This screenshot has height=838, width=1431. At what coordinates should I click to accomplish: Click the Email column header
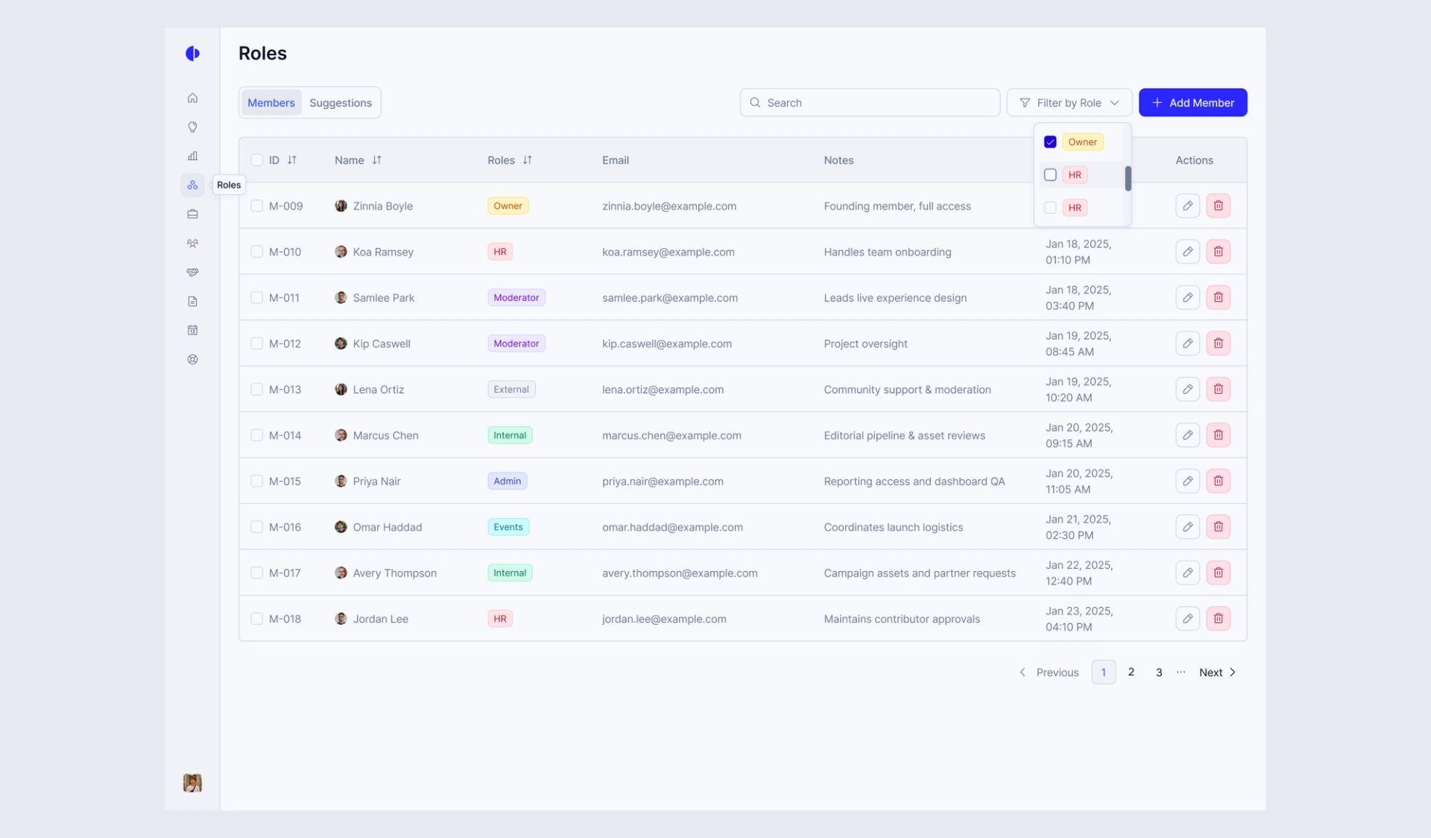[615, 160]
